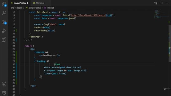Open the Search view in activity bar
The width and height of the screenshot is (171, 96).
click(x=4, y=13)
